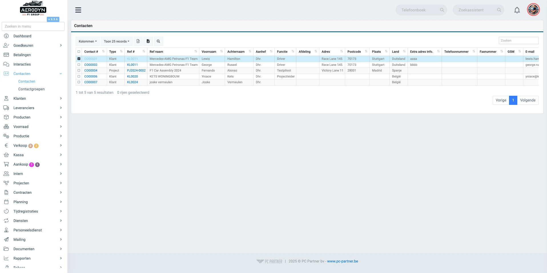Open the notifications bell
This screenshot has width=547, height=273.
click(x=517, y=10)
